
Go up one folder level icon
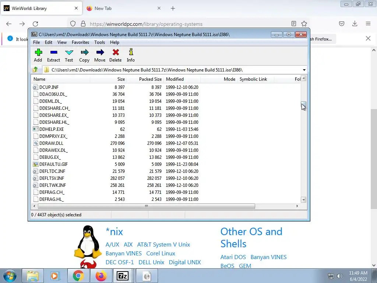click(x=35, y=70)
